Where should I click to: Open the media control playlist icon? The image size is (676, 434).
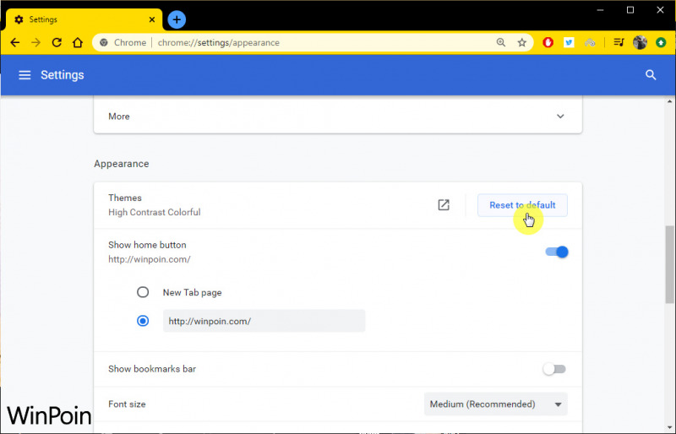click(619, 42)
